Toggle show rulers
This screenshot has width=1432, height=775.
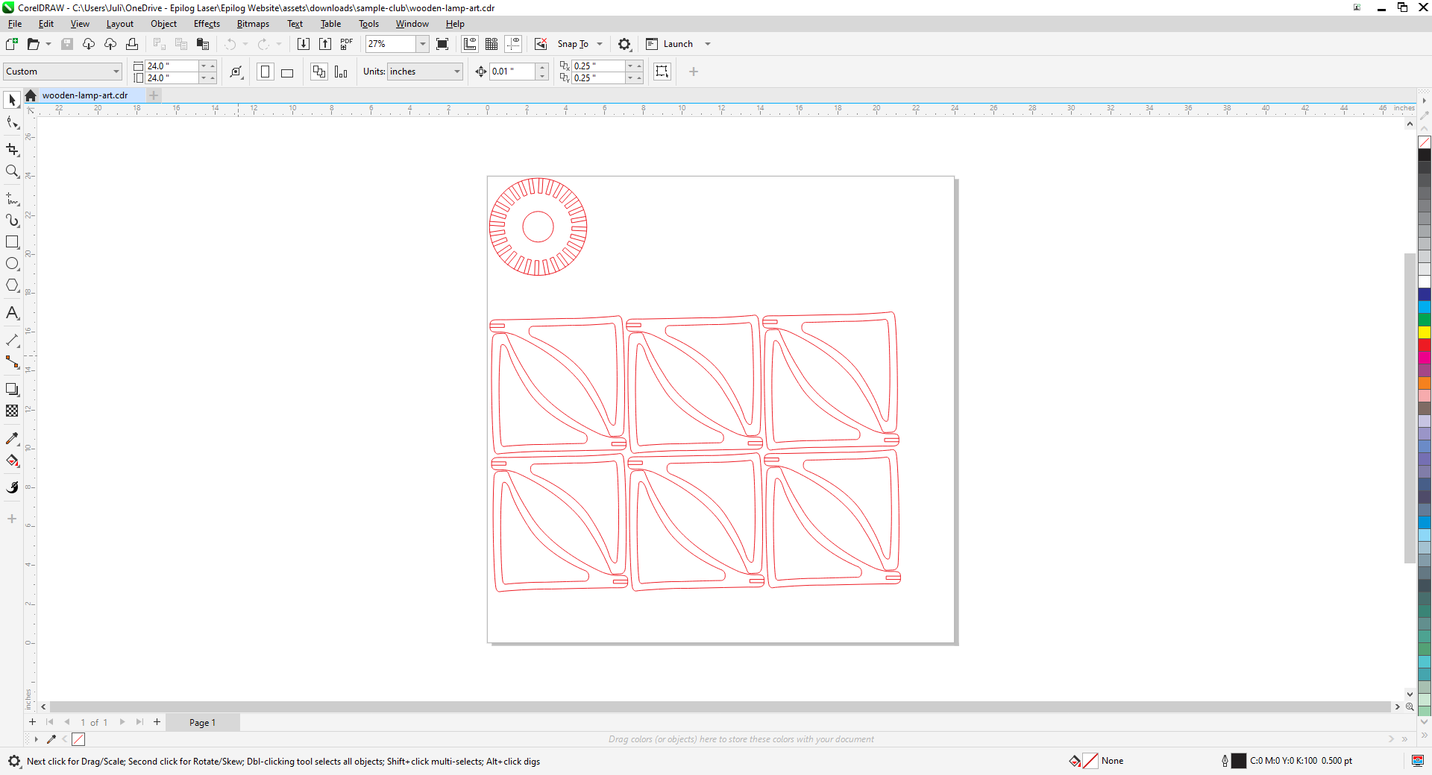[470, 44]
